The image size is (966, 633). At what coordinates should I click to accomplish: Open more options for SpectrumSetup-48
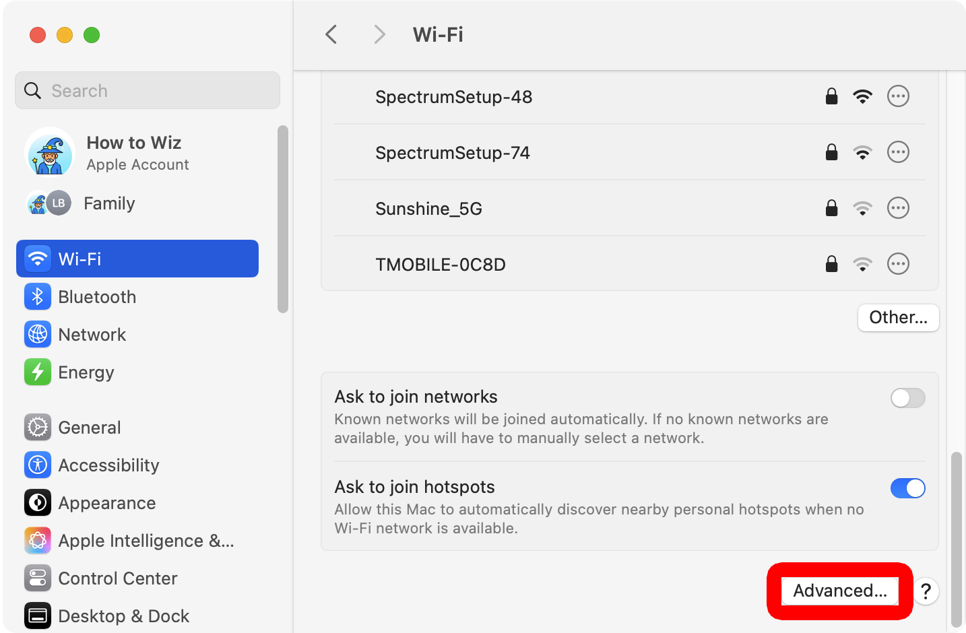[x=898, y=96]
